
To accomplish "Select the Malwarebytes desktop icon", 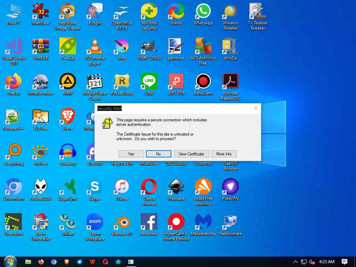I will pos(203,225).
